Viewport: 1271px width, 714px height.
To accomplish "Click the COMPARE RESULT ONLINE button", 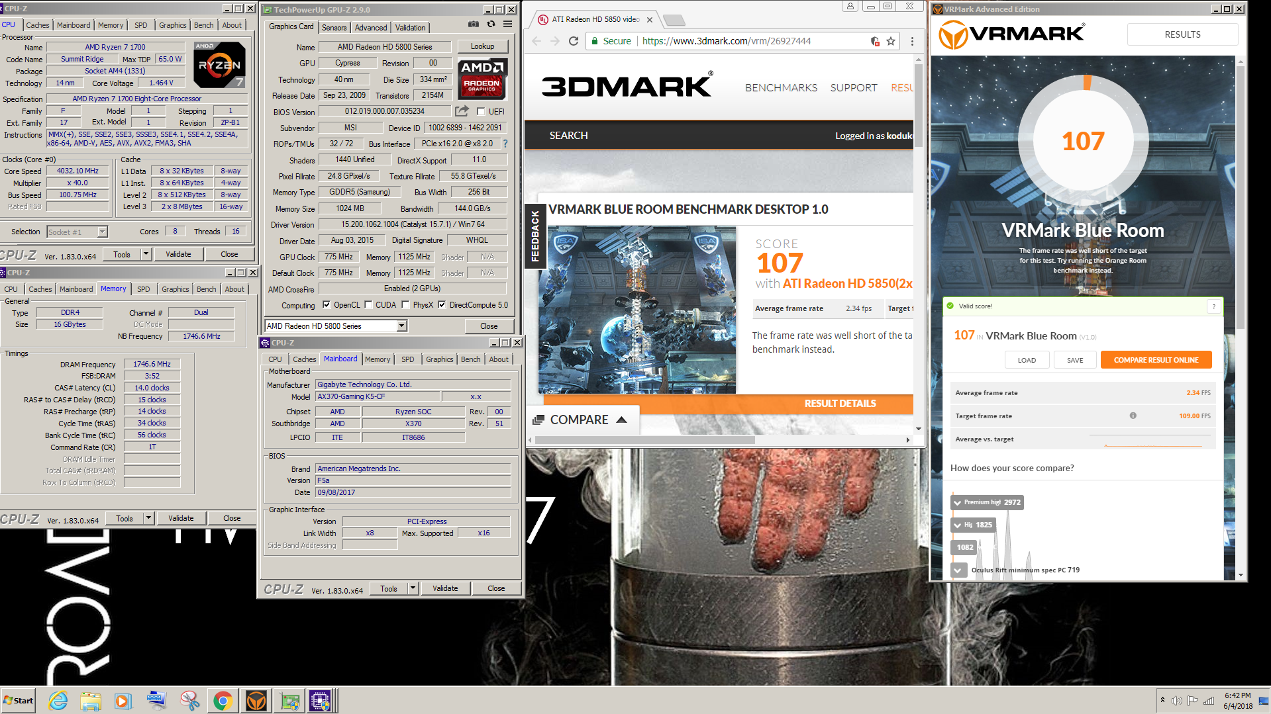I will [x=1156, y=360].
